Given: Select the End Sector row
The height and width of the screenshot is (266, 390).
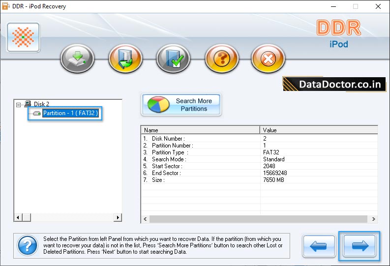Looking at the screenshot, I should 259,173.
